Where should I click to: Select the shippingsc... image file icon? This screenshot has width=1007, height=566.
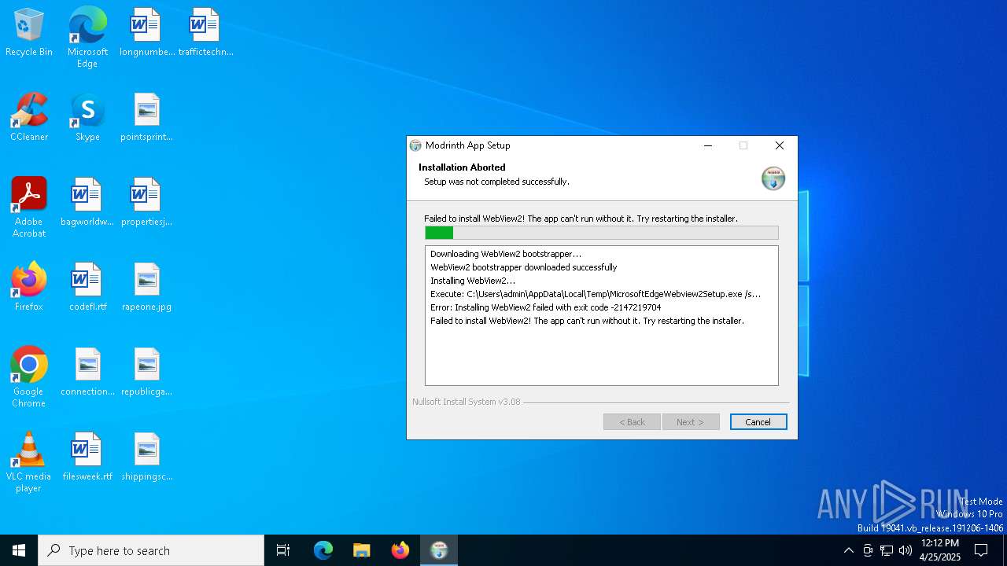(x=146, y=458)
